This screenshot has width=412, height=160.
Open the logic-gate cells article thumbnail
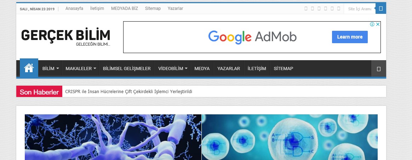(290, 137)
